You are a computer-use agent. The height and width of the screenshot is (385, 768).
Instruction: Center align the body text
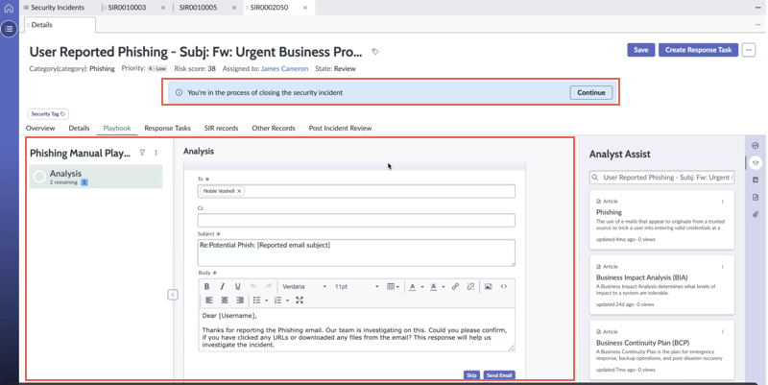click(x=225, y=301)
